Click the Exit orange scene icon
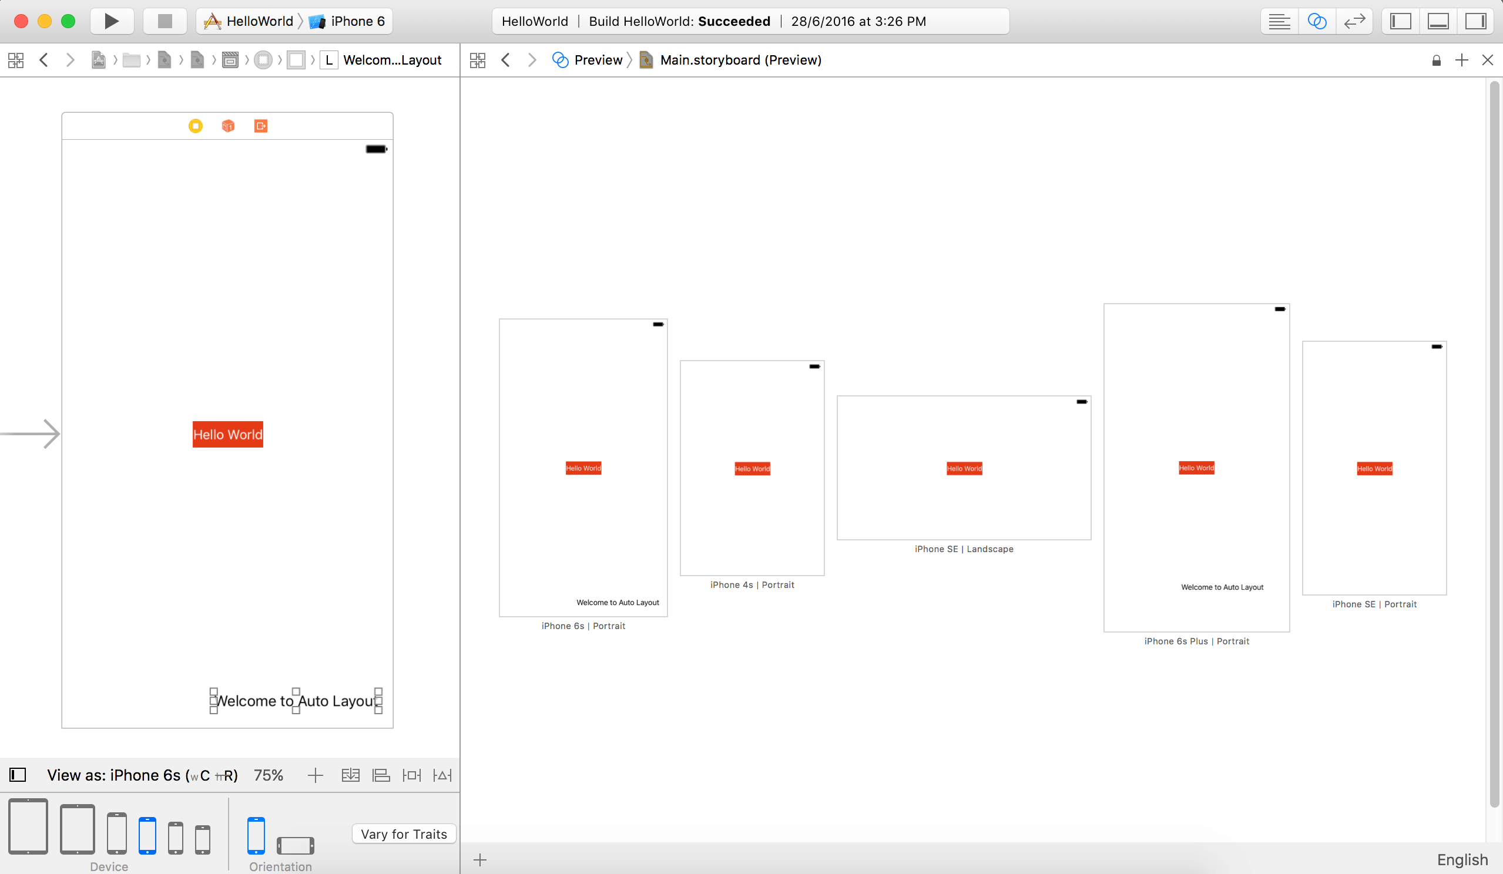The width and height of the screenshot is (1503, 874). tap(261, 126)
